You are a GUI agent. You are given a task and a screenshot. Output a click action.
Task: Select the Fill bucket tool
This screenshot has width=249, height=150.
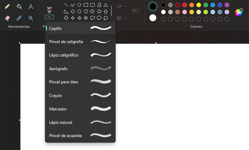(x=19, y=6)
